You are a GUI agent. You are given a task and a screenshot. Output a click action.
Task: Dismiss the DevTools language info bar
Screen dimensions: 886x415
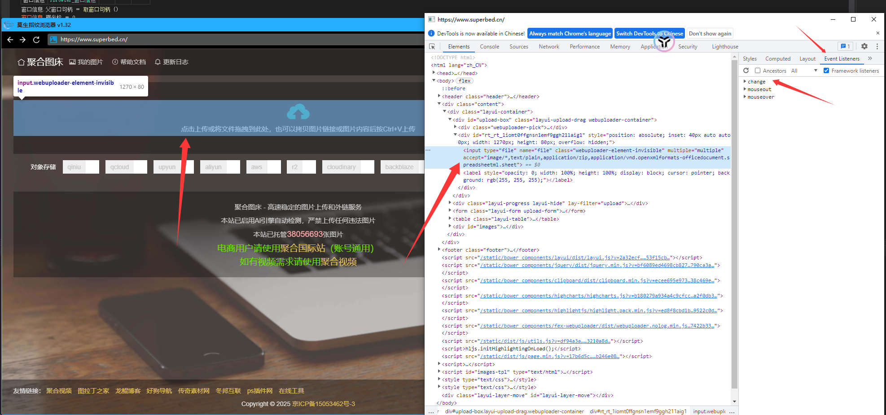tap(878, 33)
